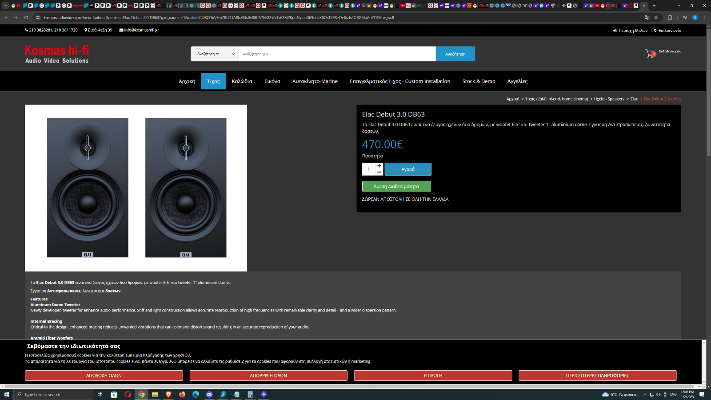711x400 pixels.
Task: Open the Αυτοκίνητο-Marine menu item
Action: [315, 81]
